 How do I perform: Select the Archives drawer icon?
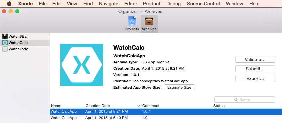[149, 21]
